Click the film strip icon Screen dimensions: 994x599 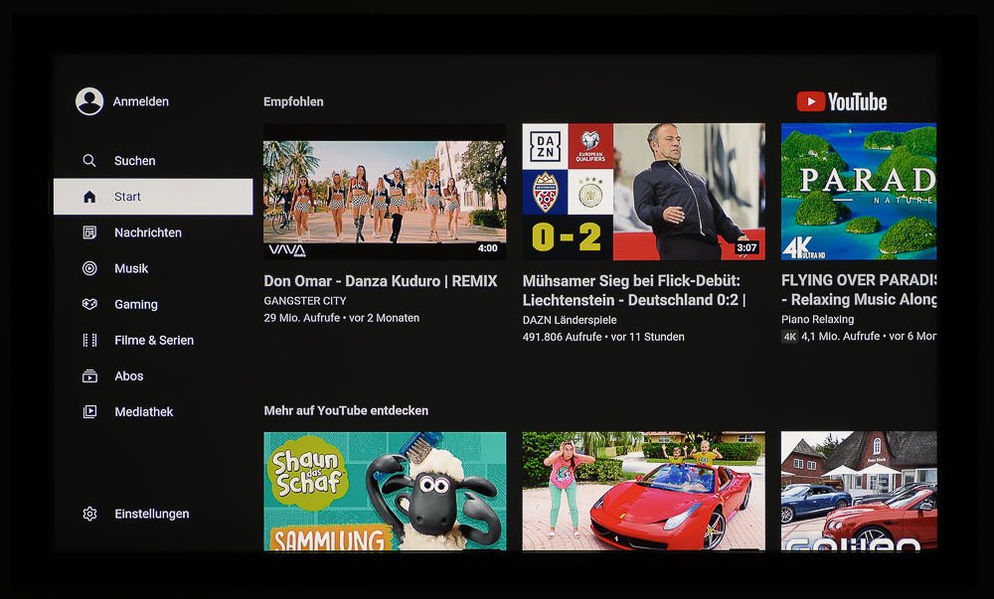click(x=89, y=340)
